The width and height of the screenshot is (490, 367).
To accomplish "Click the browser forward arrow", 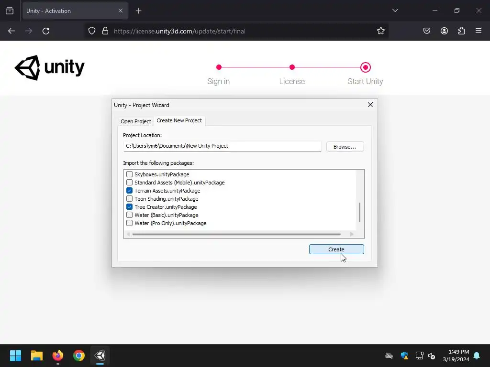I will (x=29, y=31).
